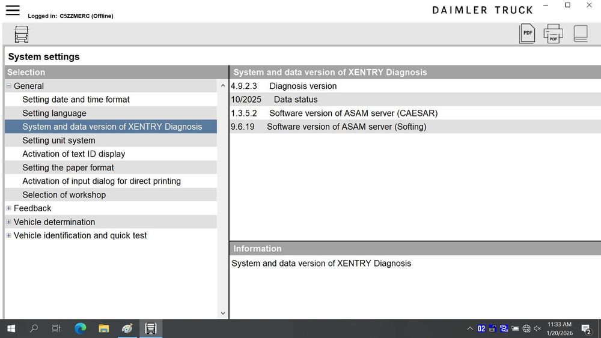Screen dimensions: 601x338
Task: Open the Windows Start menu
Action: point(11,328)
